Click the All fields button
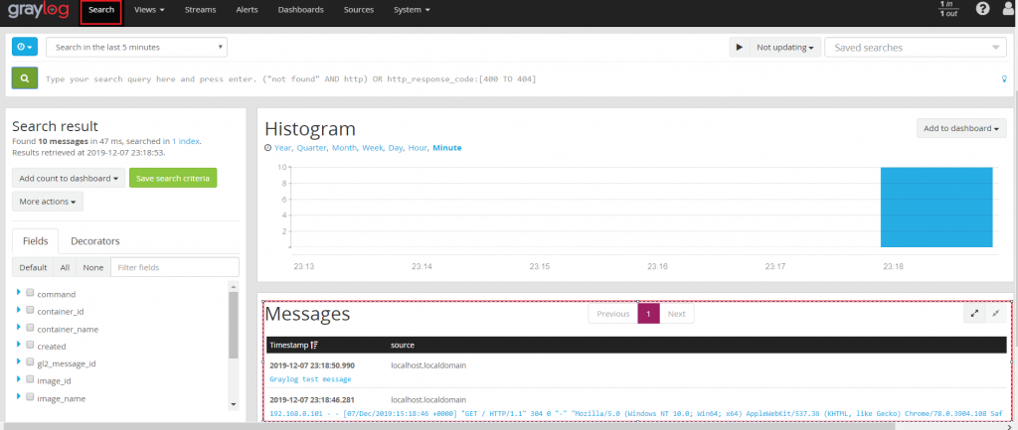 [65, 267]
